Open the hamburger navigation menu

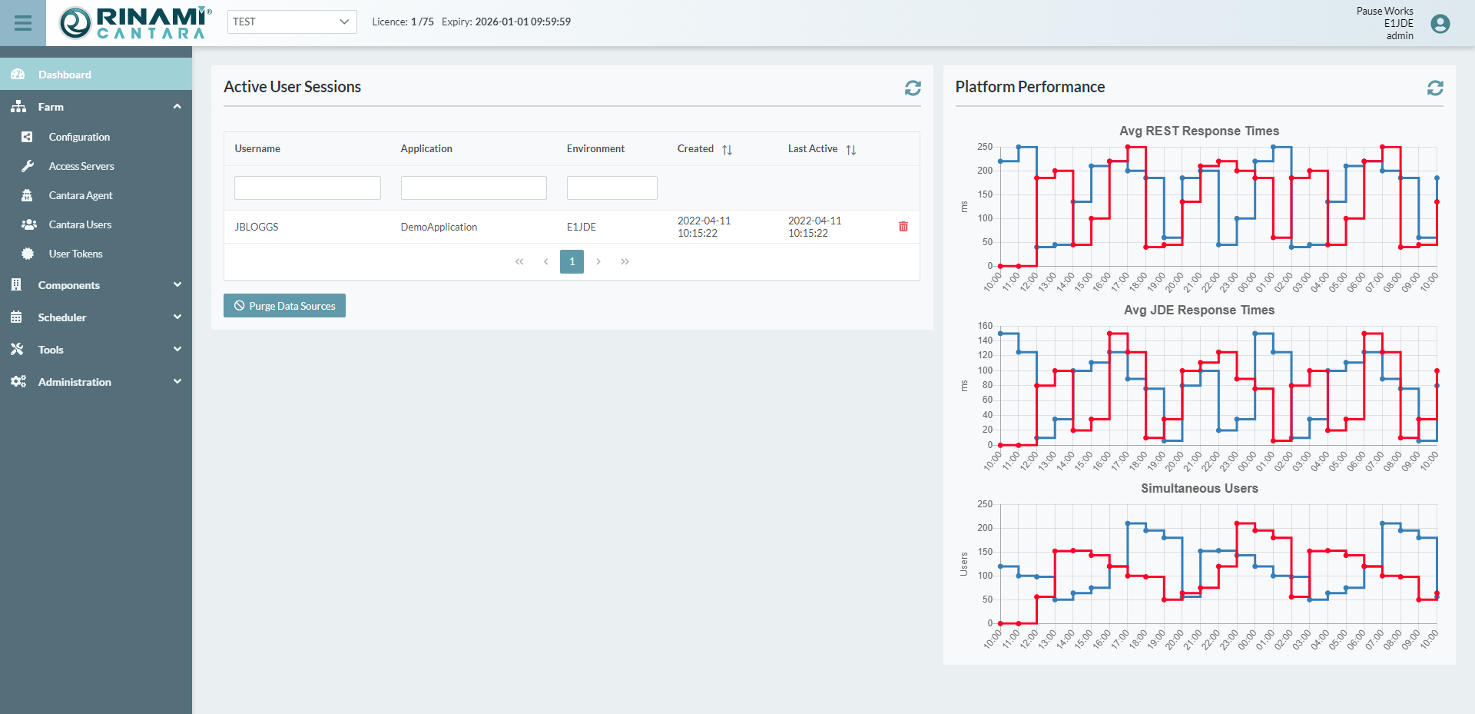22,22
